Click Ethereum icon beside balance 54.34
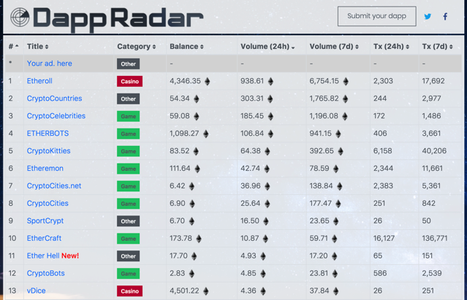This screenshot has width=467, height=300. pos(197,99)
